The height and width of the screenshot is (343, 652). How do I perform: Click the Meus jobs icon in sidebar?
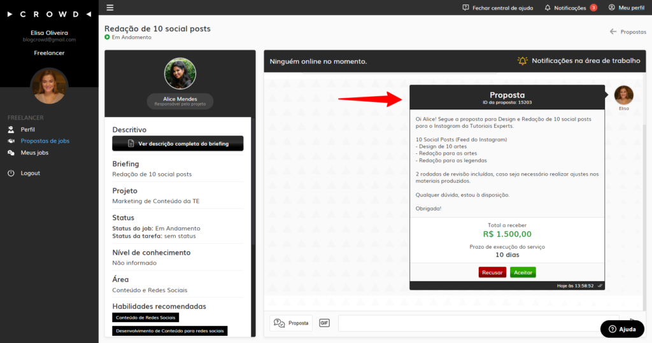pos(11,153)
